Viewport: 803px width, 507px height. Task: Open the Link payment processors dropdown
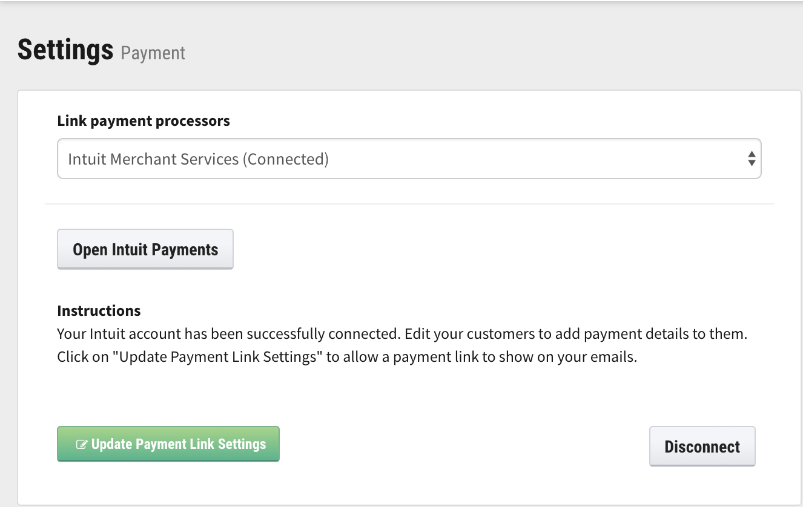pyautogui.click(x=409, y=159)
